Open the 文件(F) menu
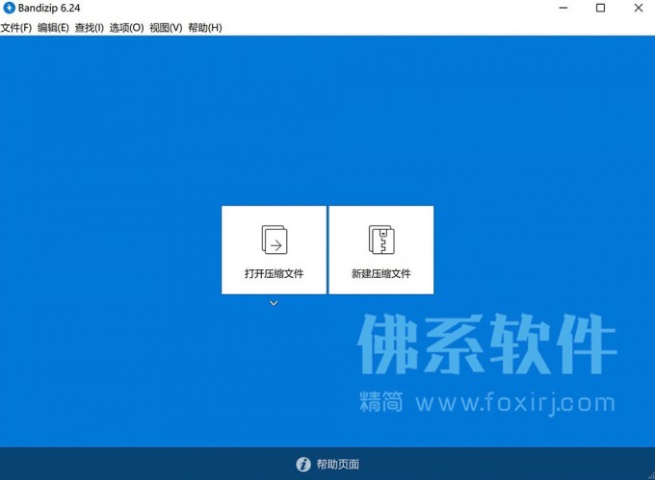Image resolution: width=655 pixels, height=480 pixels. tap(16, 28)
